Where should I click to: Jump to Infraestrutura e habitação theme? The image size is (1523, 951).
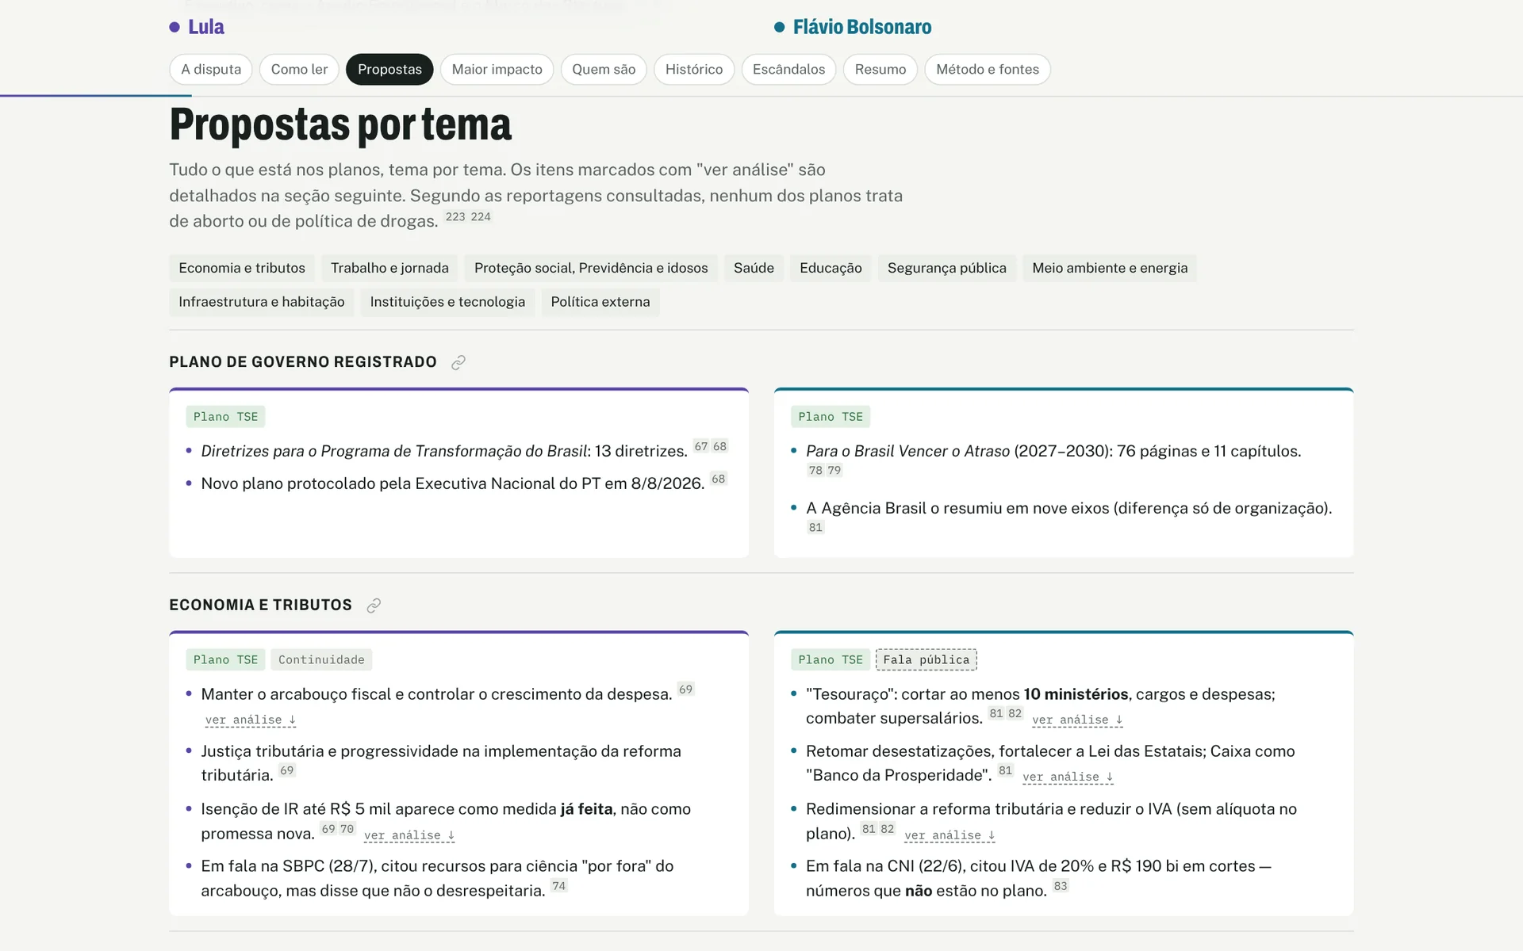[x=262, y=302]
